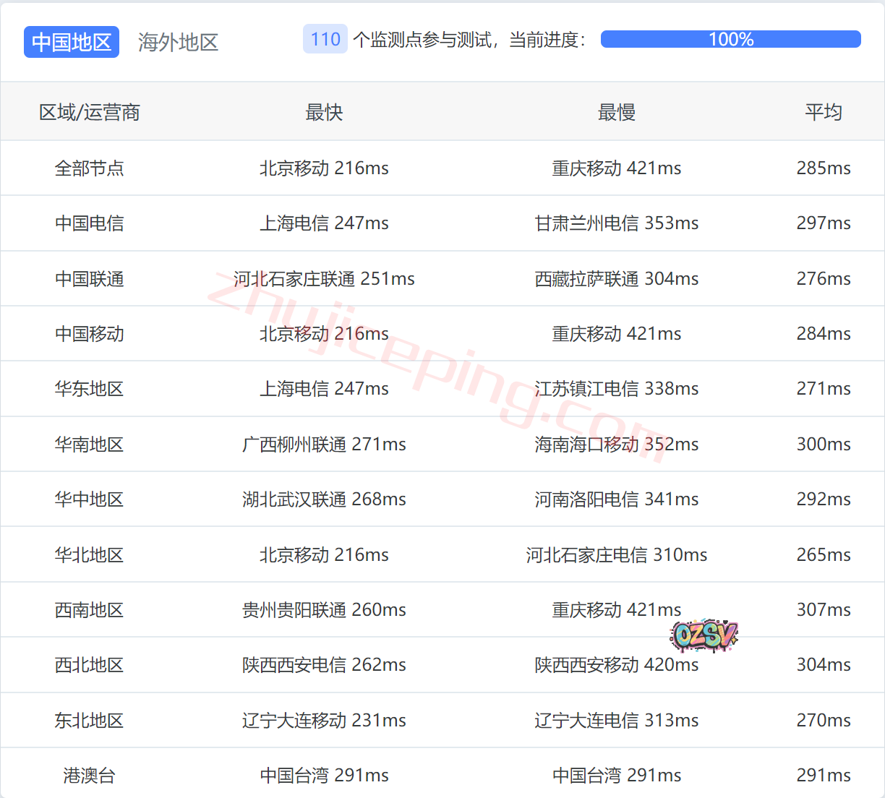Select the 华东地区 row

pyautogui.click(x=90, y=388)
